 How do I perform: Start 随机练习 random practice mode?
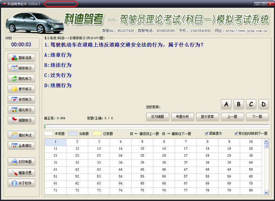[22, 79]
